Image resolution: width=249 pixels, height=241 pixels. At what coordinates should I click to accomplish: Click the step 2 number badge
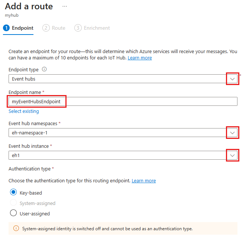46,28
